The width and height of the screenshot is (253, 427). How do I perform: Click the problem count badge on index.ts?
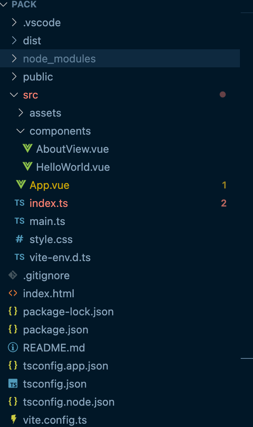pyautogui.click(x=224, y=203)
